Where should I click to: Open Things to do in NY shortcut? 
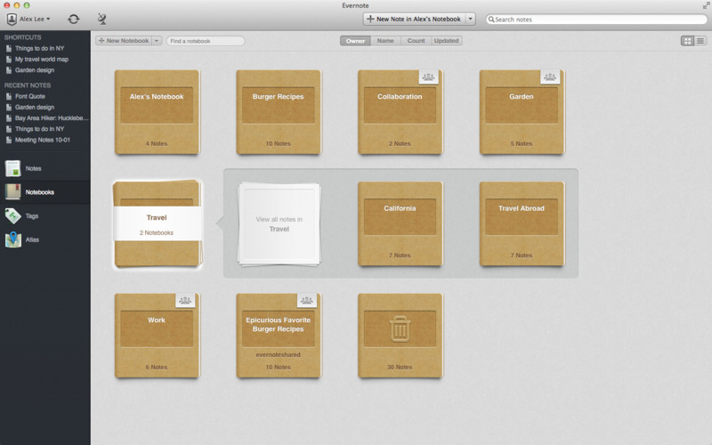39,48
